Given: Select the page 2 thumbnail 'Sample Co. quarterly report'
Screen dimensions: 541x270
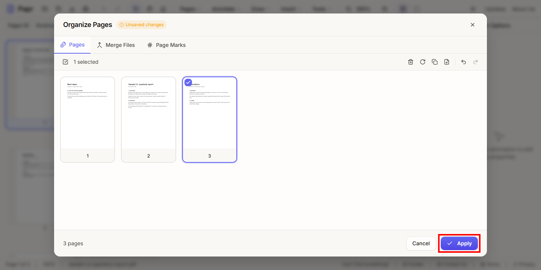Looking at the screenshot, I should [x=148, y=120].
